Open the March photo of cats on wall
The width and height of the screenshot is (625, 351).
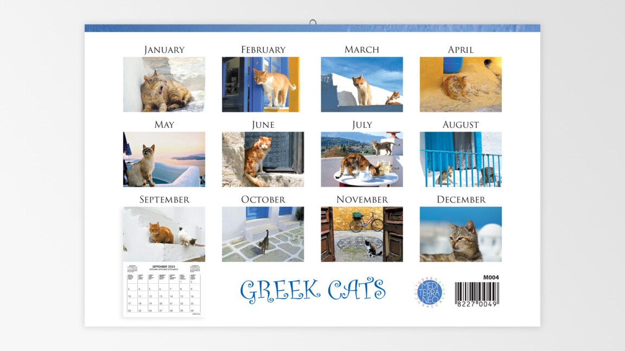click(362, 84)
